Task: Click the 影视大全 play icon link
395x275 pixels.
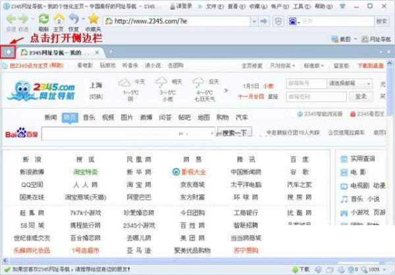Action: [x=176, y=172]
